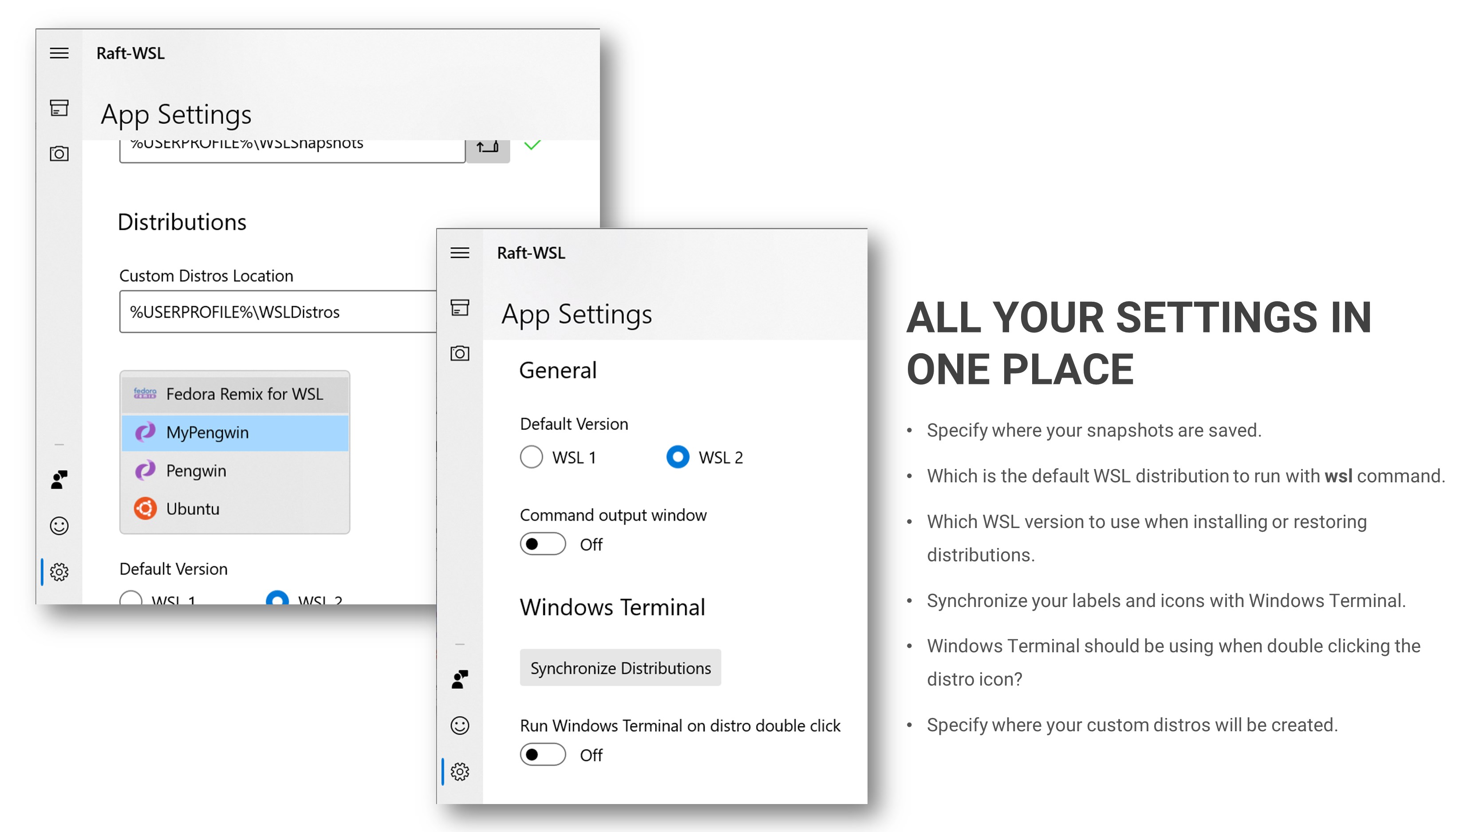Image resolution: width=1479 pixels, height=832 pixels.
Task: Click settings gear icon in back window sidebar
Action: pyautogui.click(x=59, y=572)
